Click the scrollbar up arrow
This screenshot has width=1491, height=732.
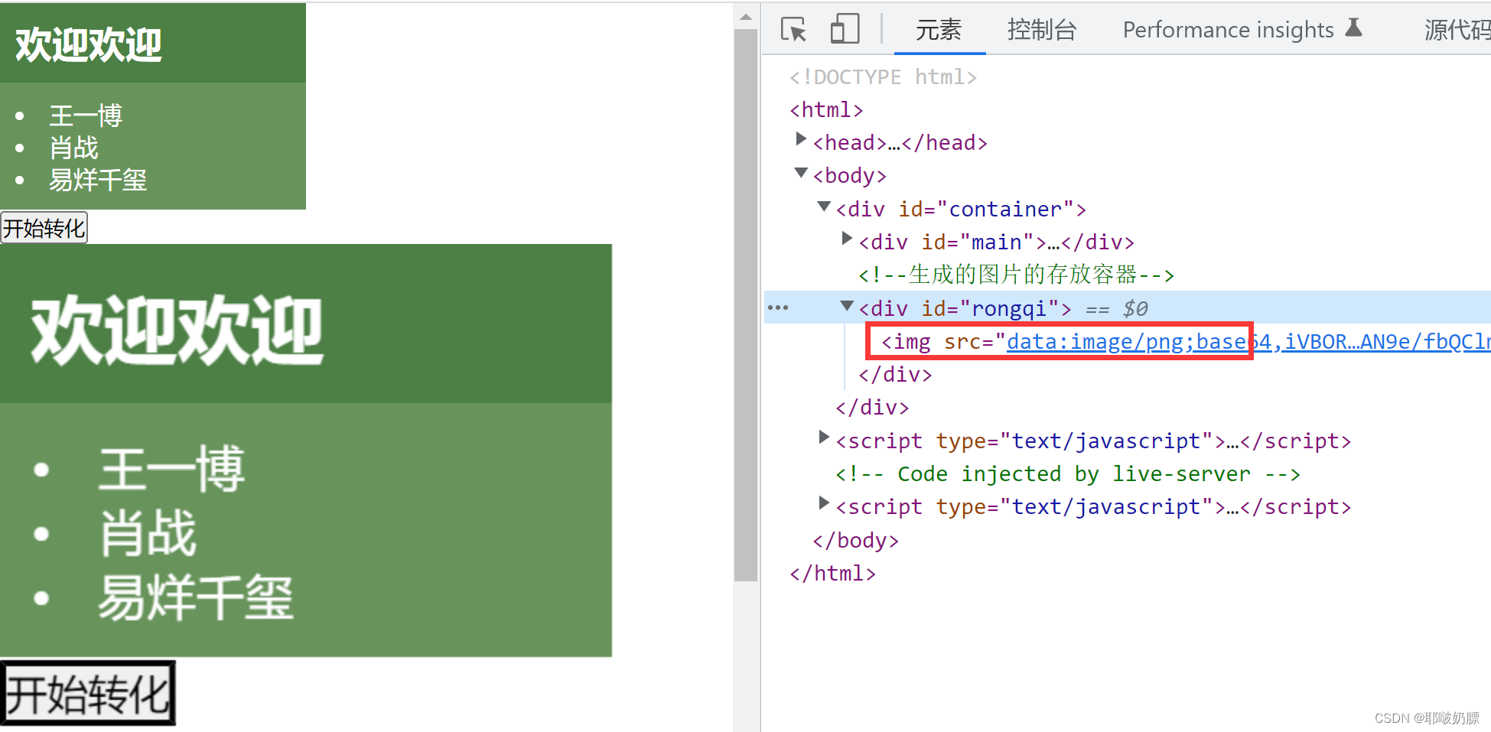tap(746, 17)
